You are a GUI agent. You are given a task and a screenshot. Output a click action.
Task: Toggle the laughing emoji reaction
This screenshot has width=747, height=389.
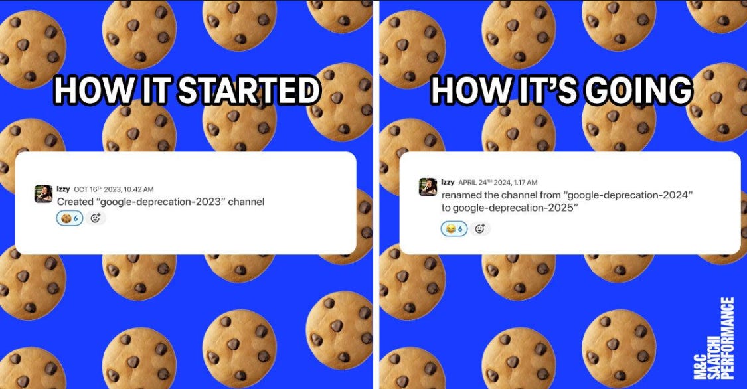[454, 229]
